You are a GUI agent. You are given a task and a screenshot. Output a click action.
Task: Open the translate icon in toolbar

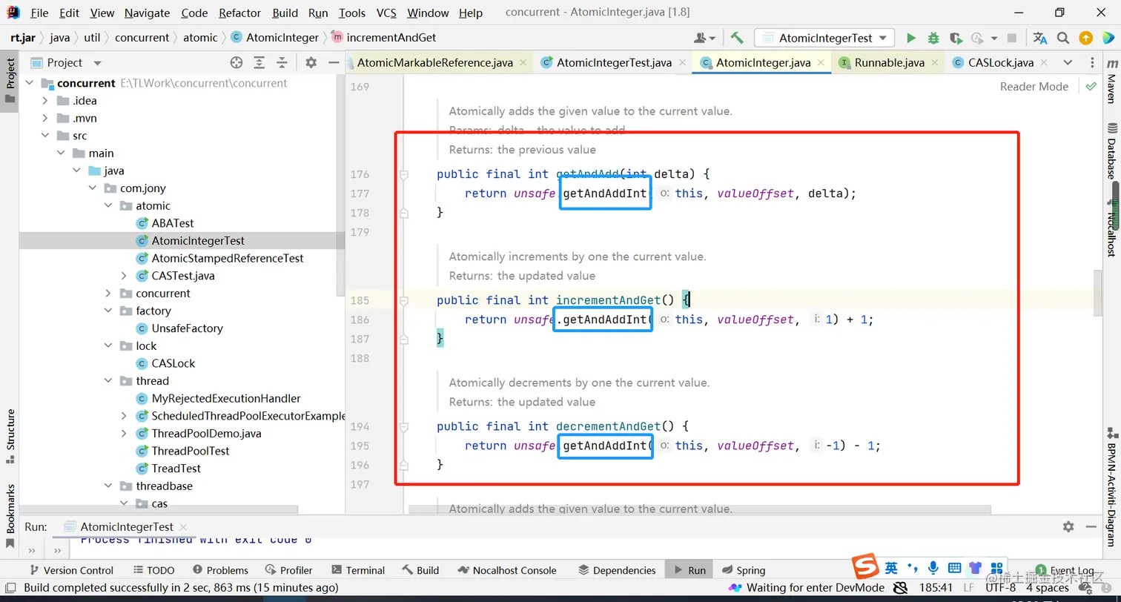click(1040, 38)
